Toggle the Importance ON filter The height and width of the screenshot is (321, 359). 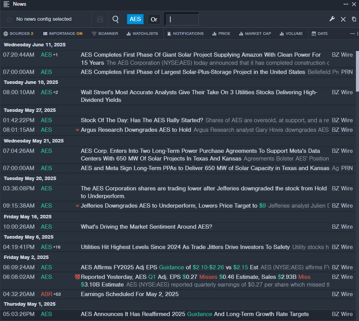coord(63,34)
